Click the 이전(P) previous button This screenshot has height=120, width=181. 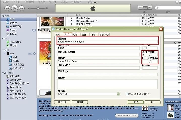(x=62, y=102)
